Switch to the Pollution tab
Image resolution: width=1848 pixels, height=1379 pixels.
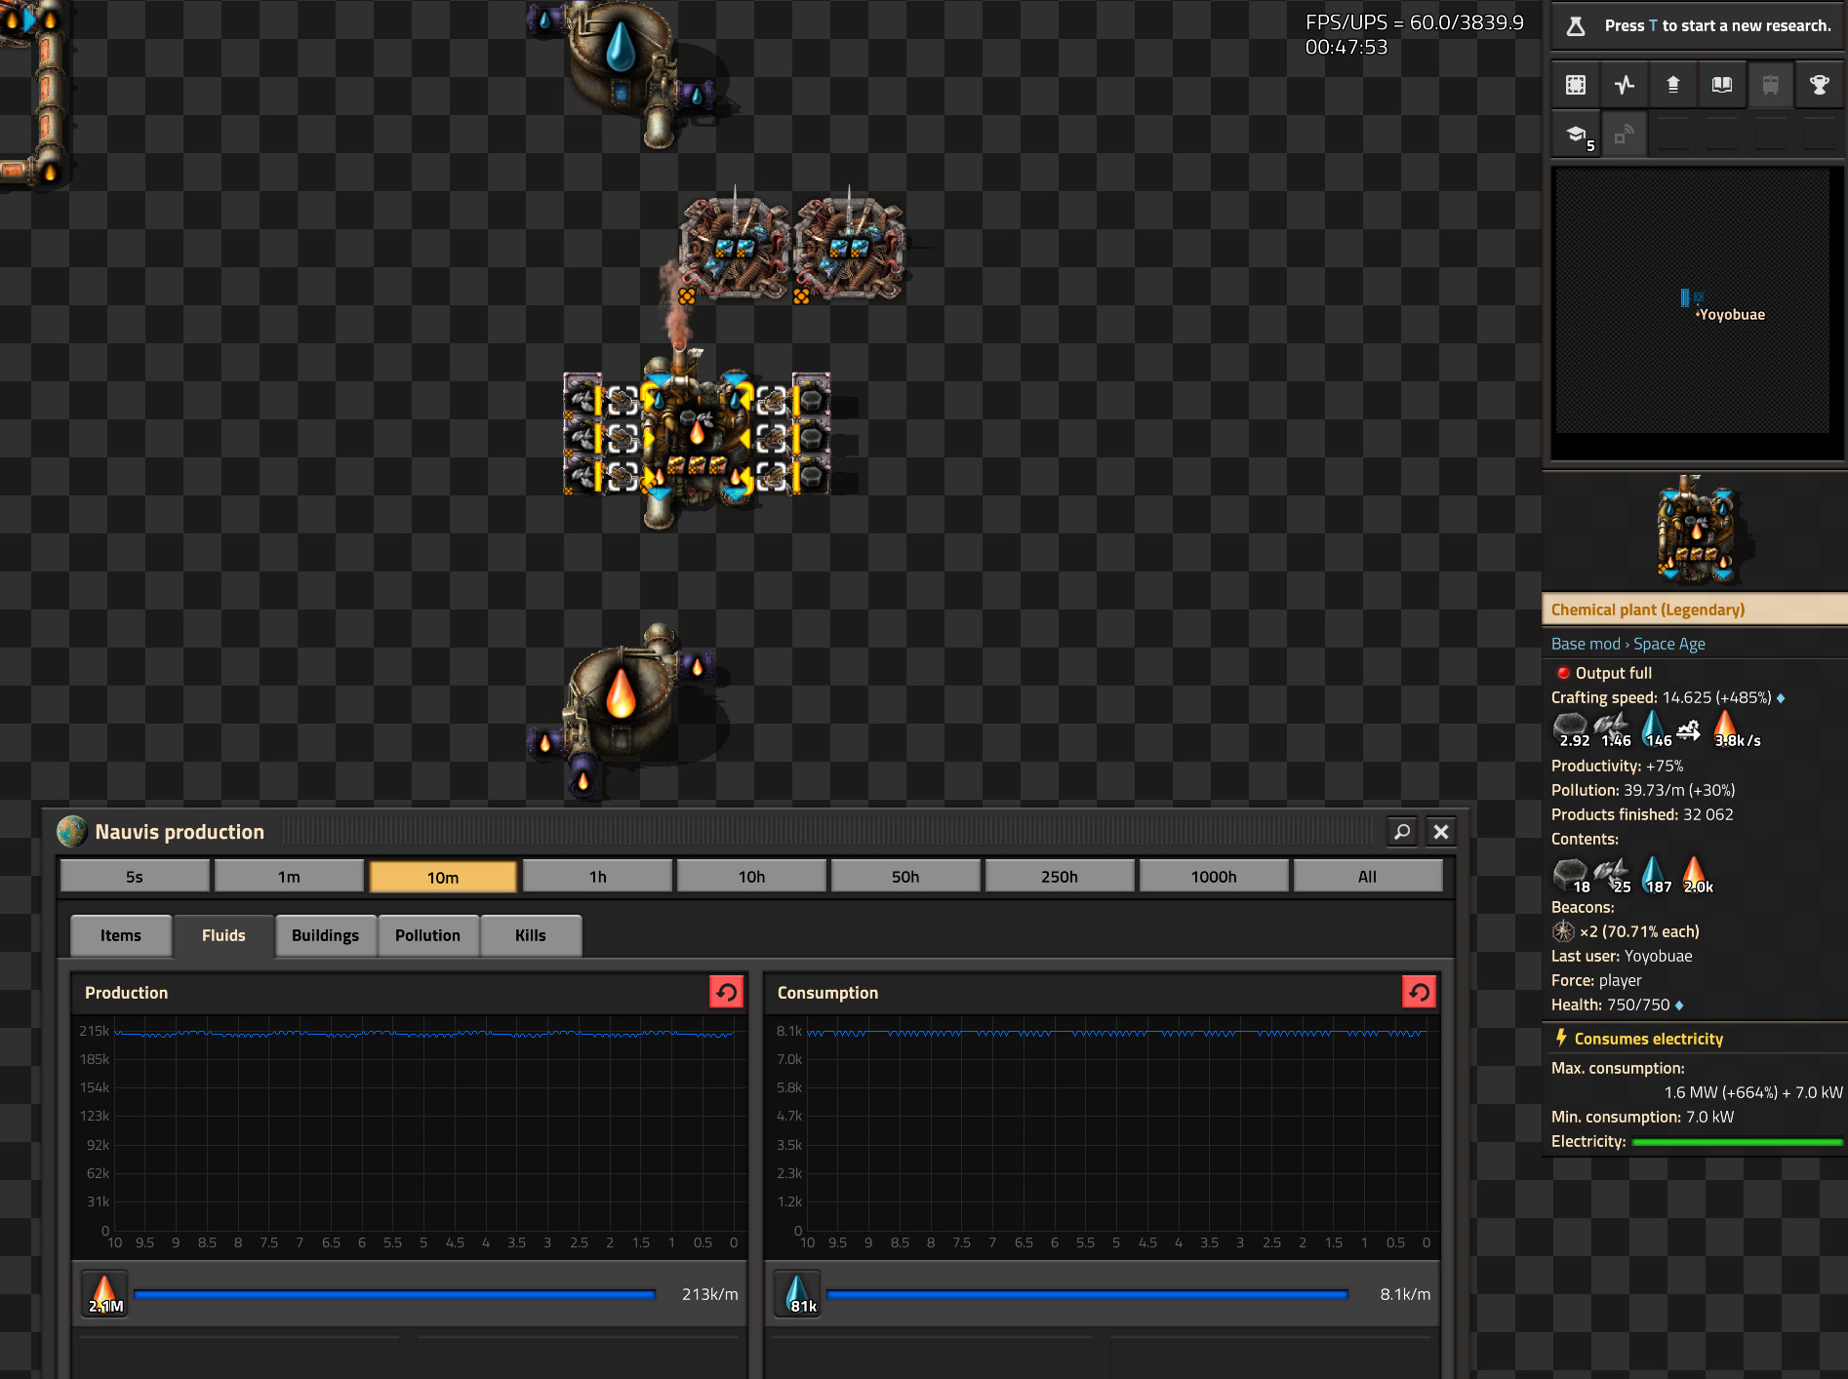(427, 935)
